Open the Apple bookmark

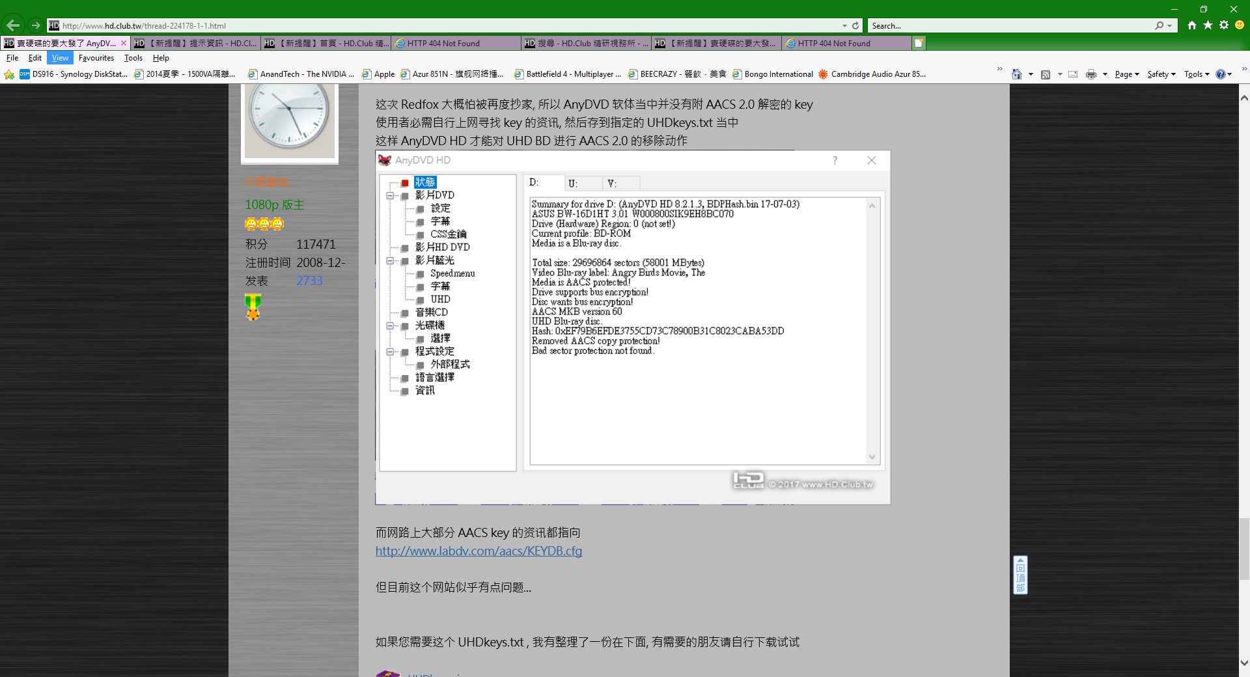click(378, 74)
